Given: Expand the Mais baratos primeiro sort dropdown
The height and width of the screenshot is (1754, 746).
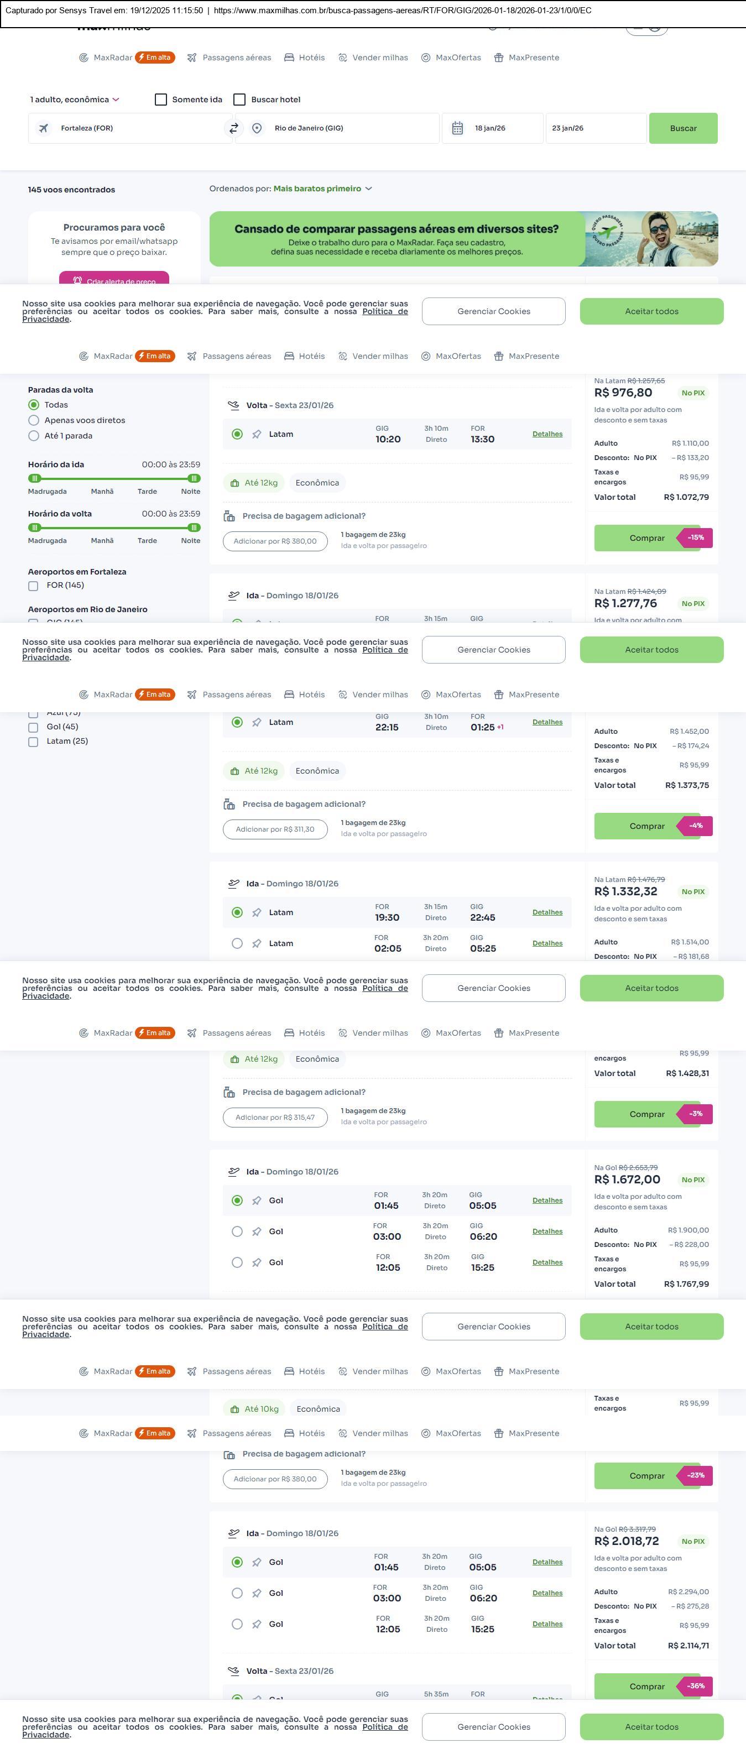Looking at the screenshot, I should click(x=322, y=189).
